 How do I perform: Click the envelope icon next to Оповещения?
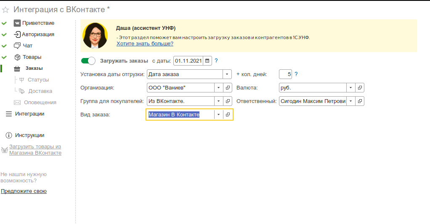click(x=17, y=103)
